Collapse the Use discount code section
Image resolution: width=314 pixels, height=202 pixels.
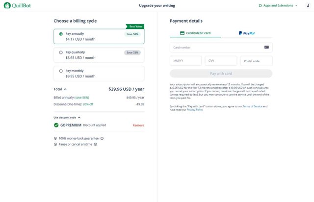(x=79, y=118)
